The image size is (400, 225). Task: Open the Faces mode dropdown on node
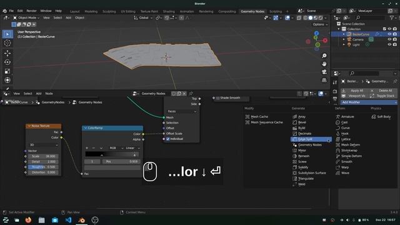(x=182, y=111)
